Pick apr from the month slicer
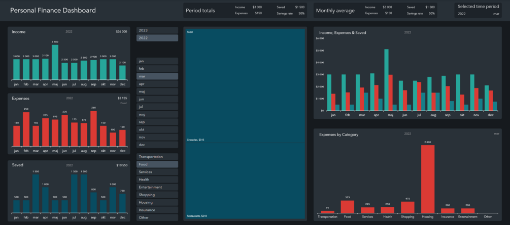510x225 pixels. [157, 84]
